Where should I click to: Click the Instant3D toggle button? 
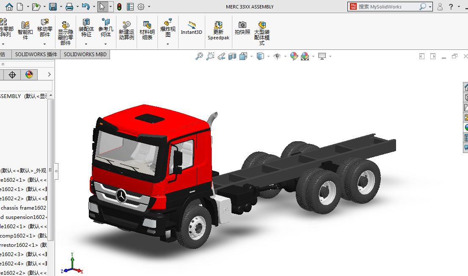pyautogui.click(x=192, y=28)
